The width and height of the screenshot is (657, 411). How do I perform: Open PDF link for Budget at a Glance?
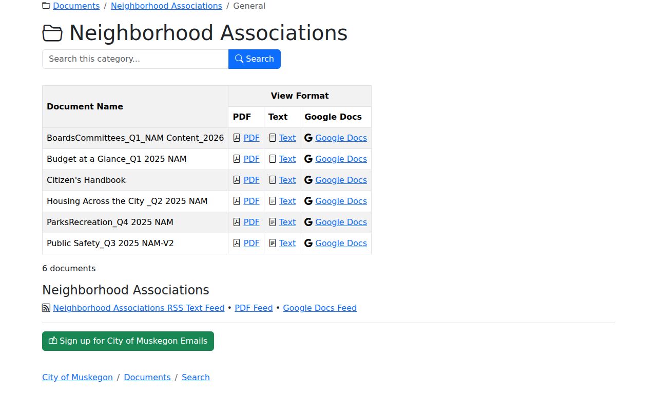click(x=252, y=159)
